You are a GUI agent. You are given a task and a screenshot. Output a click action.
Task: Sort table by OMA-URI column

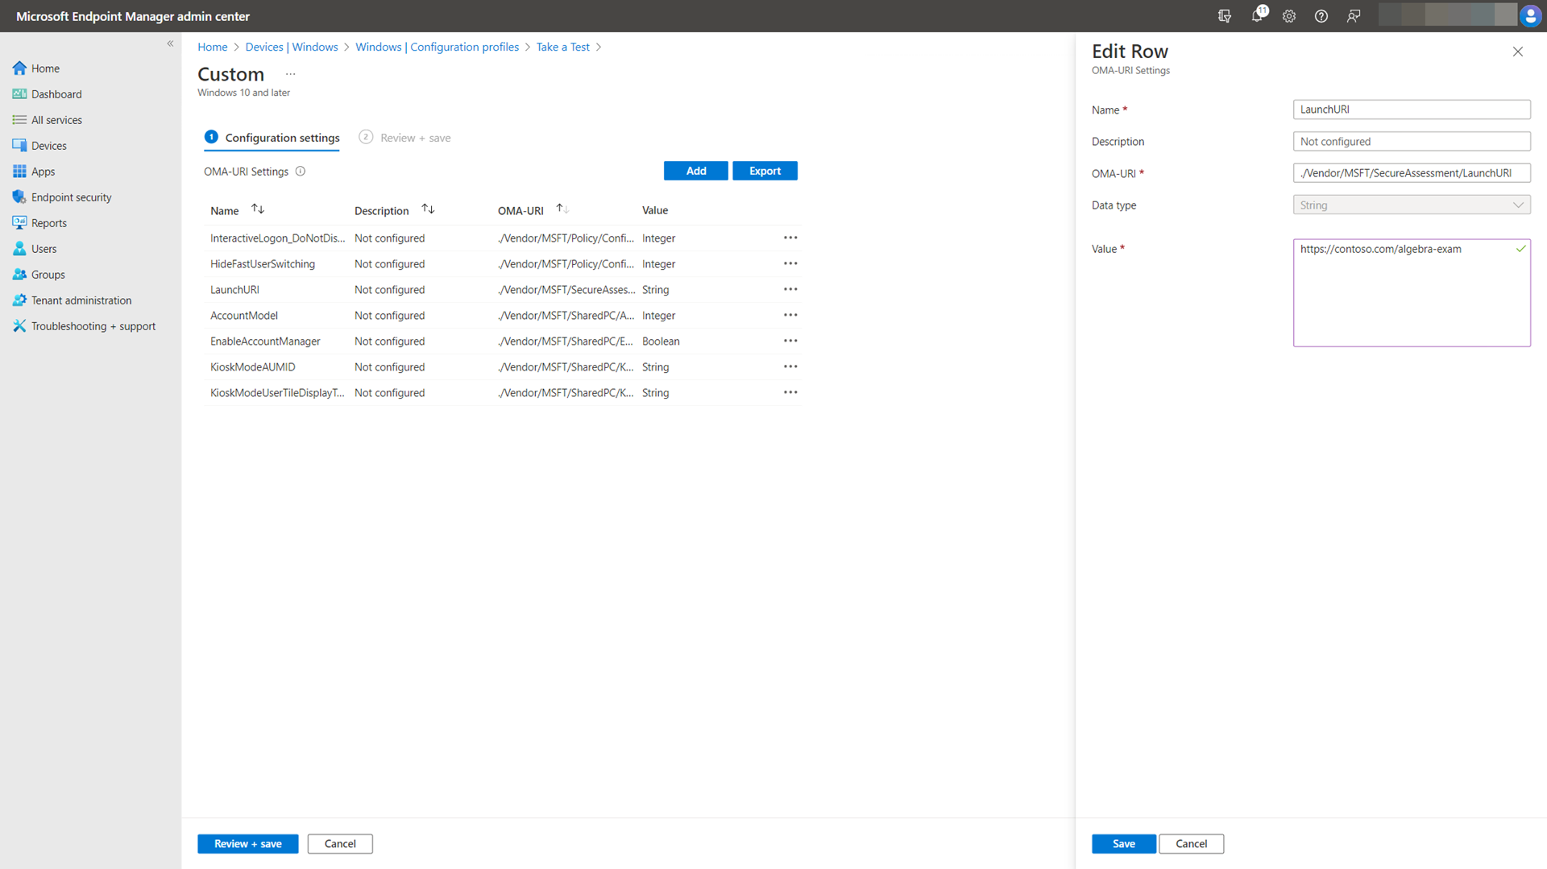coord(562,209)
